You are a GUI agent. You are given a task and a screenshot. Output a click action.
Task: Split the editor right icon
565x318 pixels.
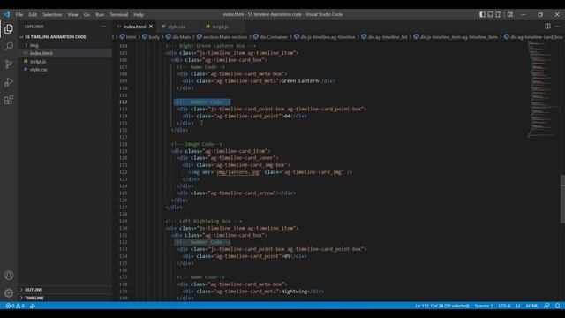click(x=547, y=26)
